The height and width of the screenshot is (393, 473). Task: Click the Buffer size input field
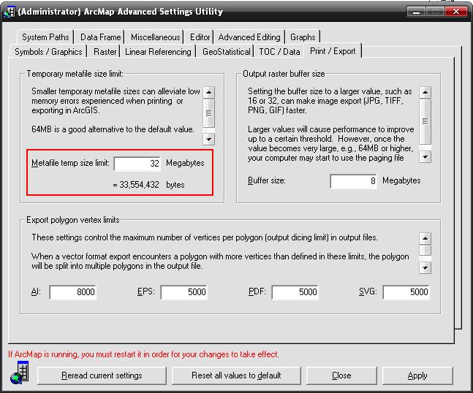[x=353, y=181]
